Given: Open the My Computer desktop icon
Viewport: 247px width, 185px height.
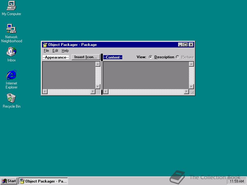Looking at the screenshot, I should (11, 8).
